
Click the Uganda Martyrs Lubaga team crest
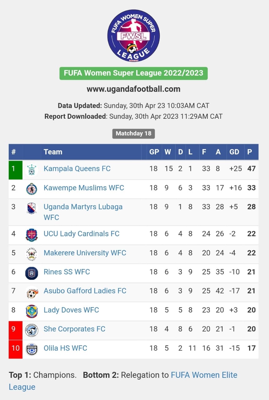pyautogui.click(x=32, y=208)
